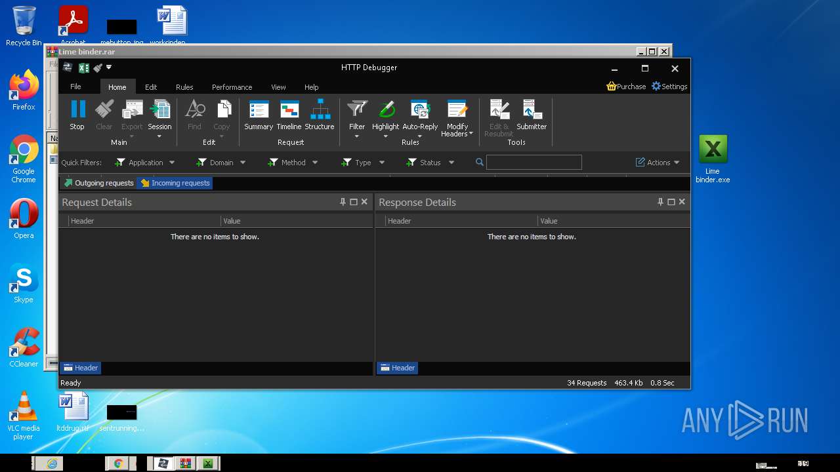The height and width of the screenshot is (472, 840).
Task: Expand the quick access toolbar arrow
Action: (109, 67)
